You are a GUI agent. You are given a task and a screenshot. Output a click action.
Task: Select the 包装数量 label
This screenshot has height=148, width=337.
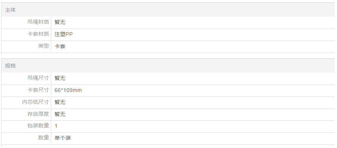point(38,125)
